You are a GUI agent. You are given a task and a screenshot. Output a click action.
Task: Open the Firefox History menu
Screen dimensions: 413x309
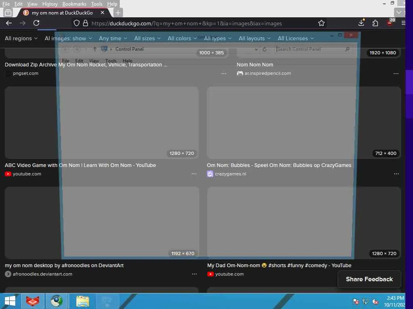50,4
